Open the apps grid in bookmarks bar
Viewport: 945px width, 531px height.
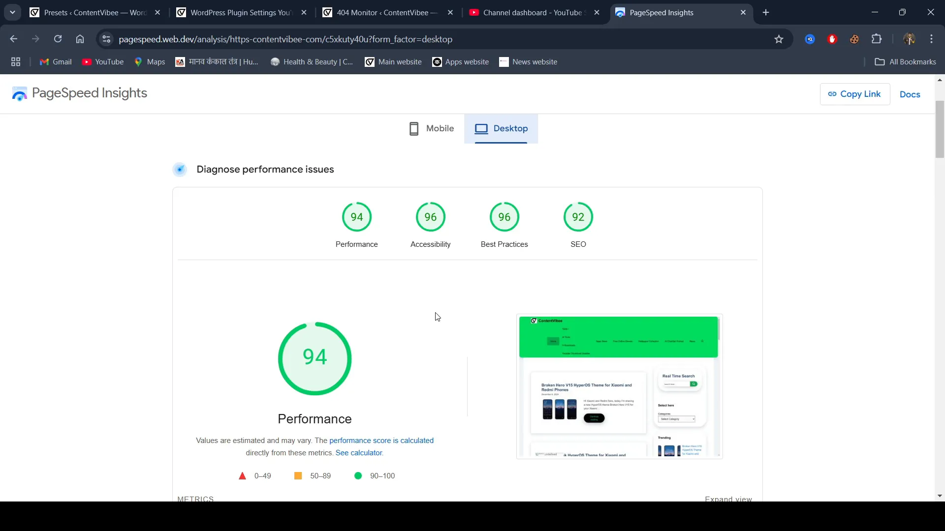click(x=16, y=62)
